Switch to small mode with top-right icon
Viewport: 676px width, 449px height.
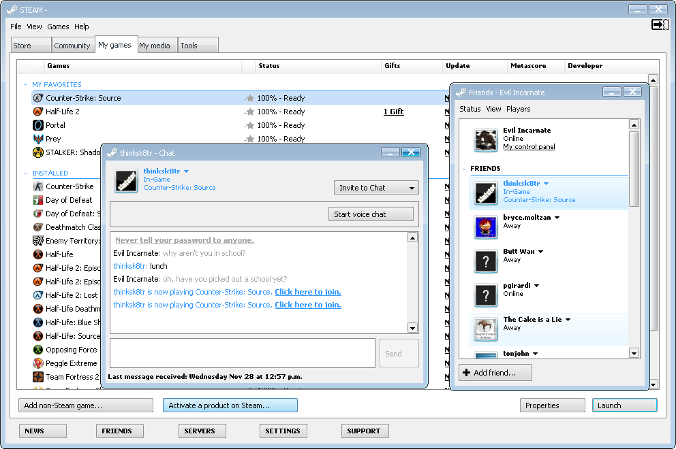(660, 25)
